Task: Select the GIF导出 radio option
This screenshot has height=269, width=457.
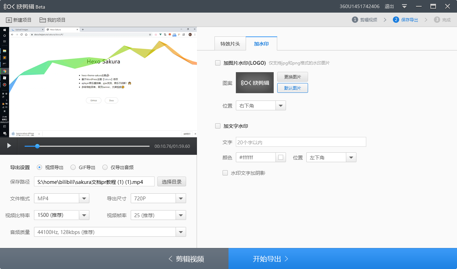Action: pos(73,167)
